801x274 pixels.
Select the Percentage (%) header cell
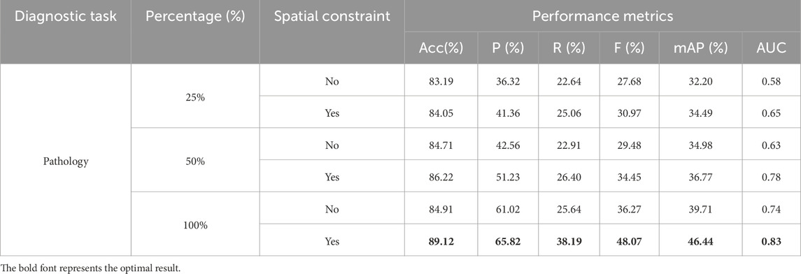[195, 16]
